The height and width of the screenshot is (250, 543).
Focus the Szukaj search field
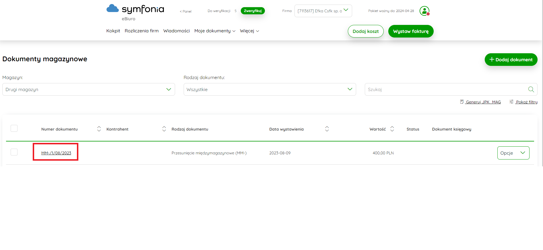tap(446, 89)
